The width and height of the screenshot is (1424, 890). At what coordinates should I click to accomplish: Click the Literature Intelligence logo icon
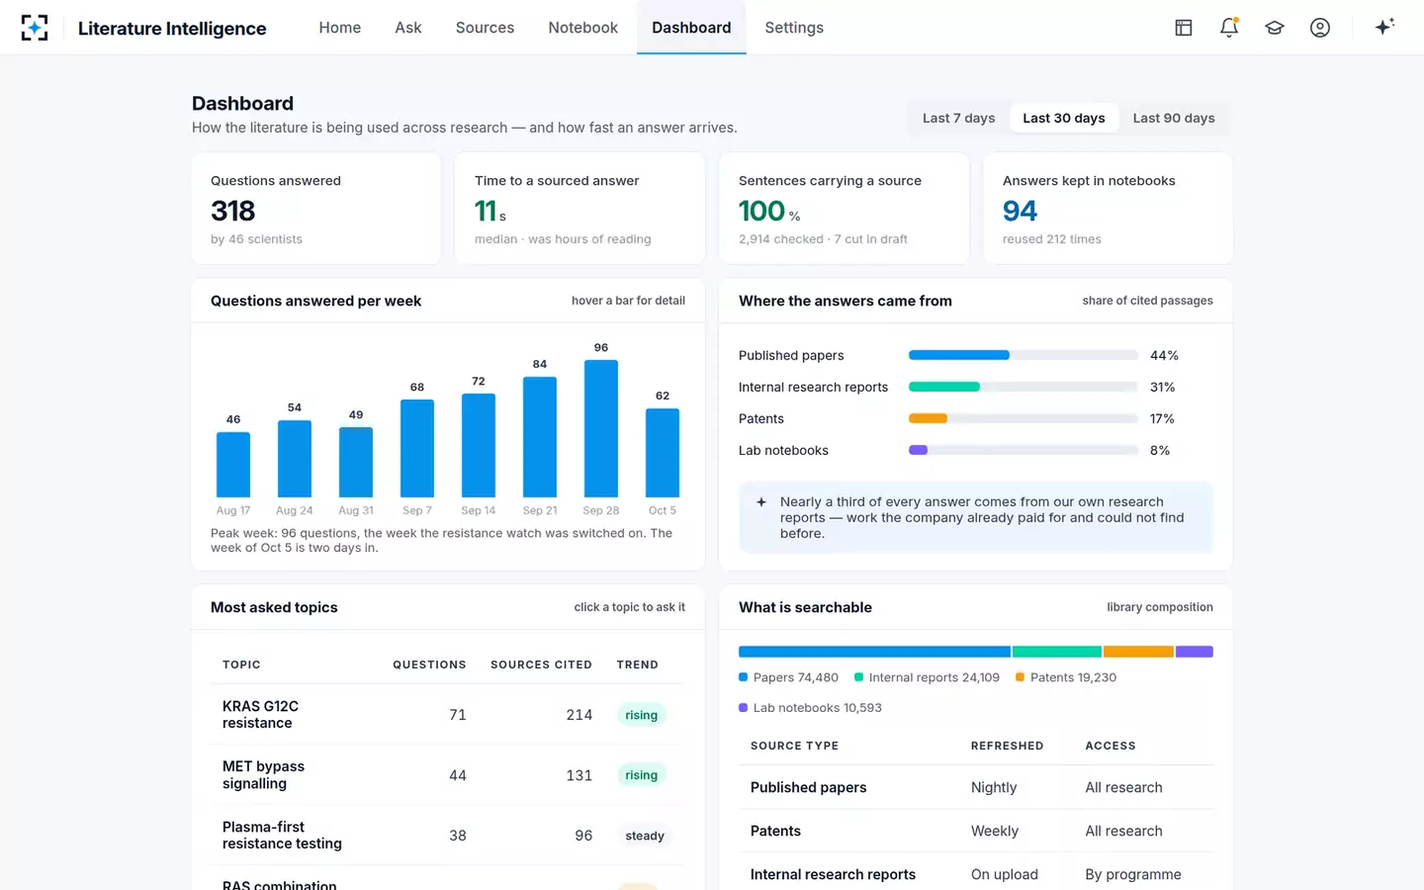pyautogui.click(x=35, y=28)
